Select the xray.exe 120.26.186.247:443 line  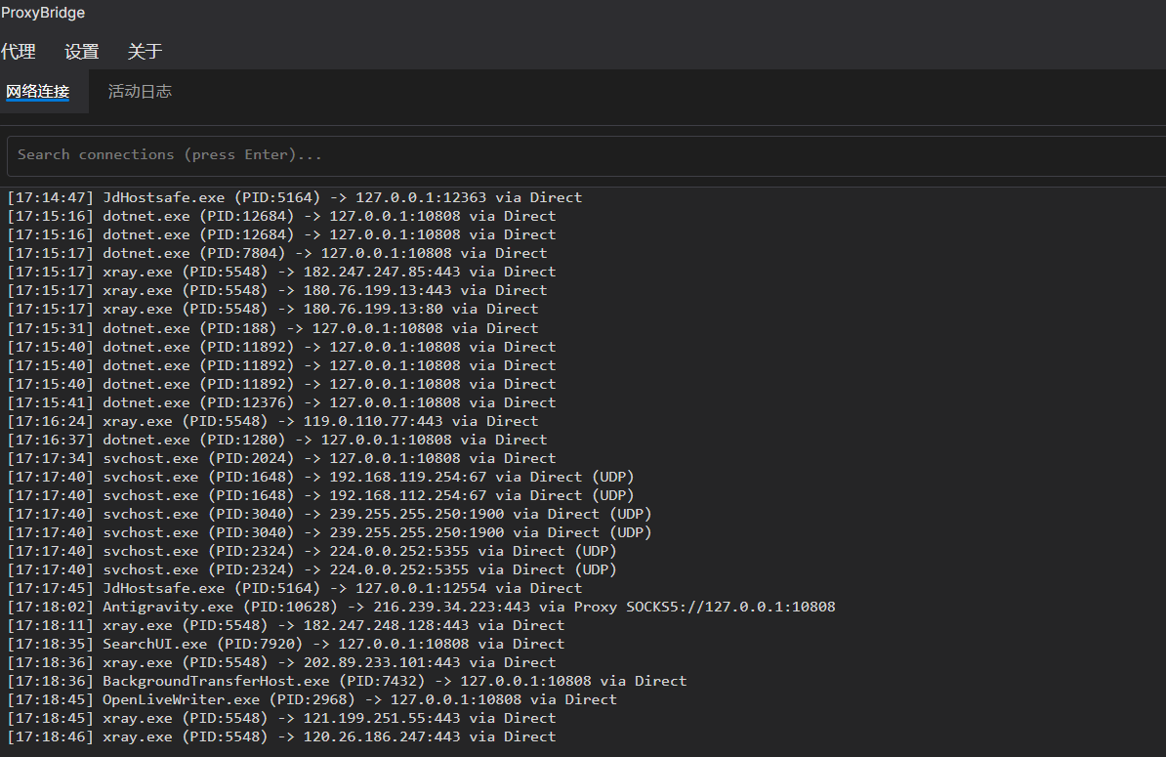(281, 736)
